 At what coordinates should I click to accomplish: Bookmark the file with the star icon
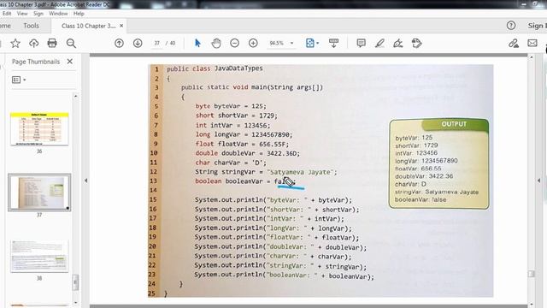pos(15,44)
